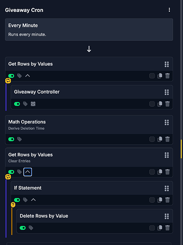Open the Giveaway Cron three-dot menu
Image resolution: width=183 pixels, height=245 pixels.
point(169,10)
